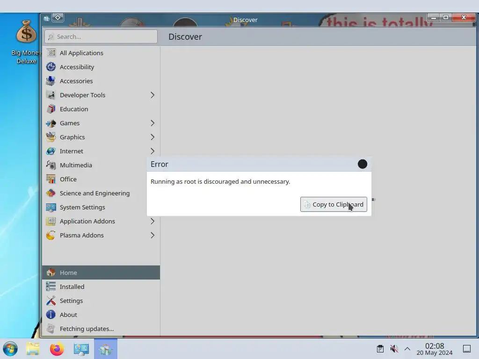Open the file manager taskbar icon
Image resolution: width=479 pixels, height=359 pixels.
coord(33,349)
